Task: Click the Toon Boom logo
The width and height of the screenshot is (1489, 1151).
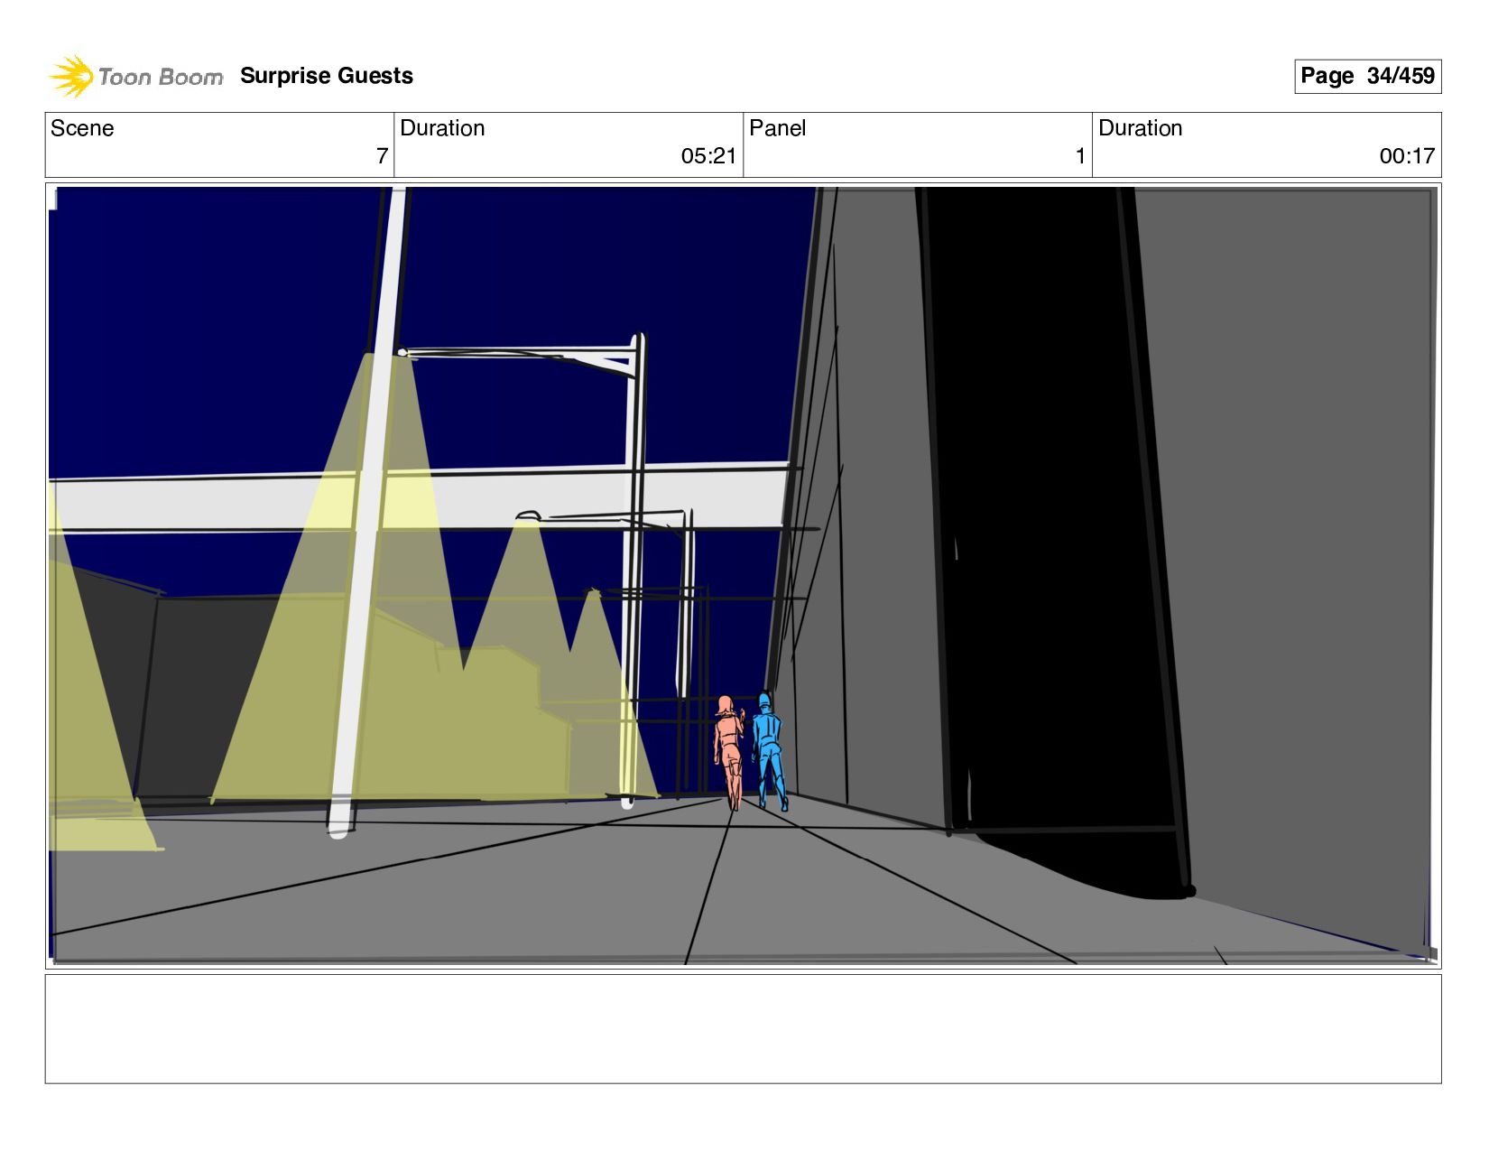Action: [x=135, y=76]
